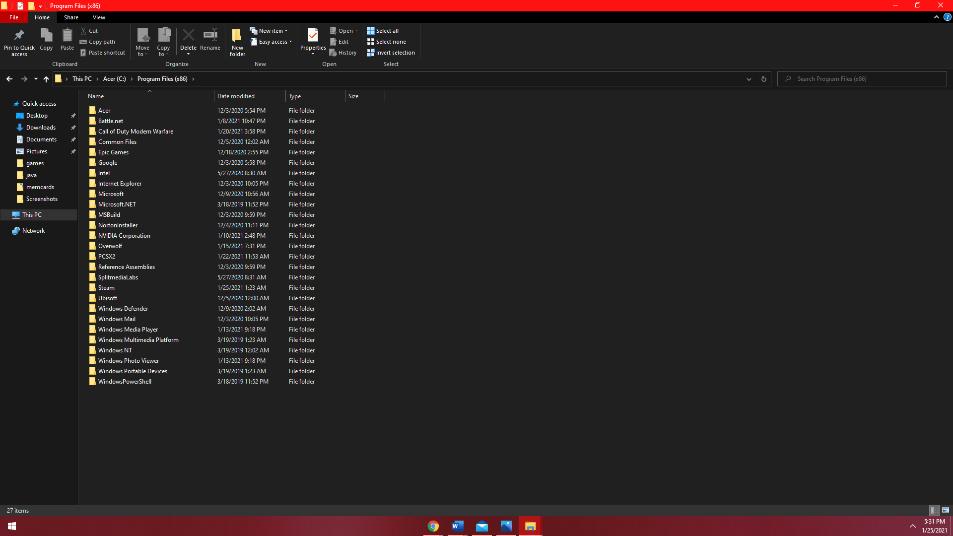Click Invert selection in ribbon
This screenshot has height=536, width=953.
(x=391, y=53)
